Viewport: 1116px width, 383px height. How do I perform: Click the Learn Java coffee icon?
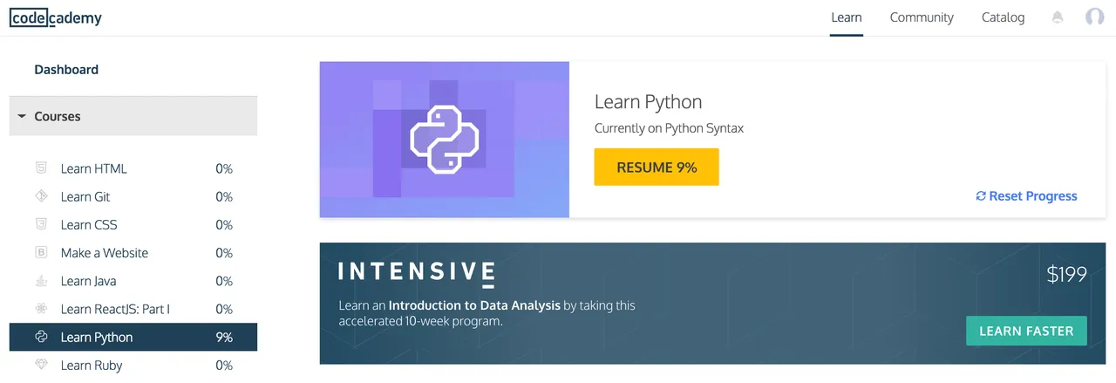point(40,281)
